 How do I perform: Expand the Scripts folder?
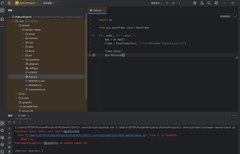pyautogui.click(x=16, y=98)
